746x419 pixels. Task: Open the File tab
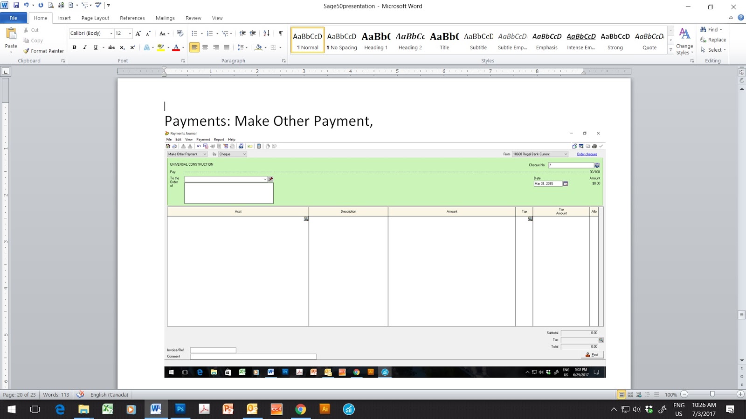(14, 18)
